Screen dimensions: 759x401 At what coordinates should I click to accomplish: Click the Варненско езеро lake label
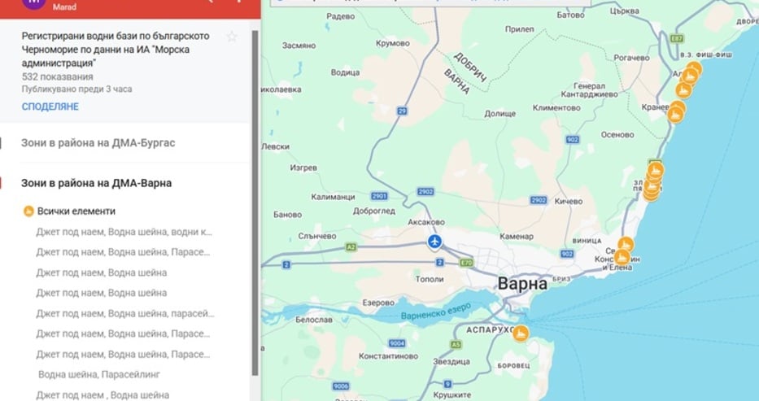click(436, 312)
